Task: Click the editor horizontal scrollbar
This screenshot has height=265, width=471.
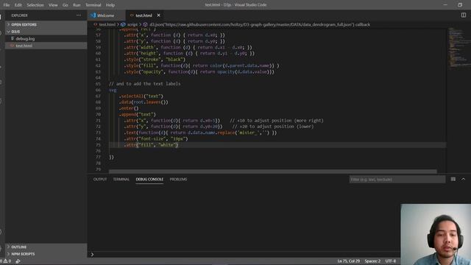Action: click(272, 172)
